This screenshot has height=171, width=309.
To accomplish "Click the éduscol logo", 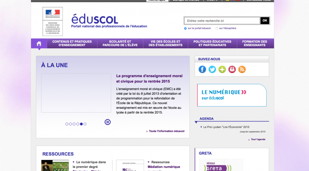I will (95, 19).
